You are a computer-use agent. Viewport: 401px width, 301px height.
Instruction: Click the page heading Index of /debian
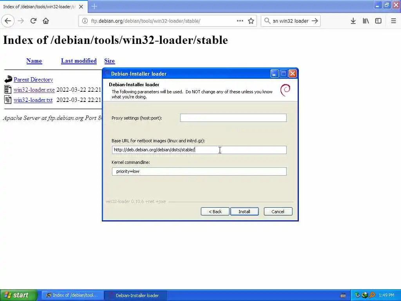click(116, 40)
